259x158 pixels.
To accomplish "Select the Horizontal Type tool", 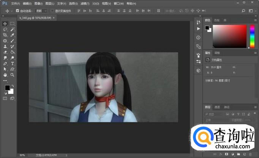I will tap(13, 64).
